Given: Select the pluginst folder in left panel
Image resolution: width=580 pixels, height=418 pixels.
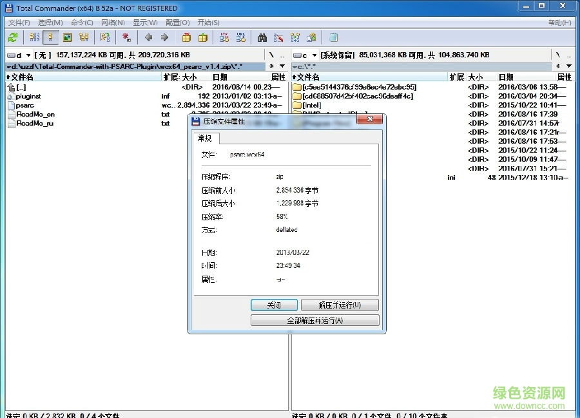Looking at the screenshot, I should point(28,95).
